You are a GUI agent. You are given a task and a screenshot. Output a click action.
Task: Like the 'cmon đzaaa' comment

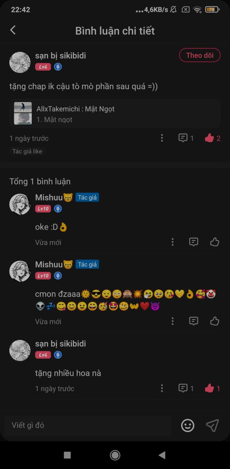[x=215, y=321]
